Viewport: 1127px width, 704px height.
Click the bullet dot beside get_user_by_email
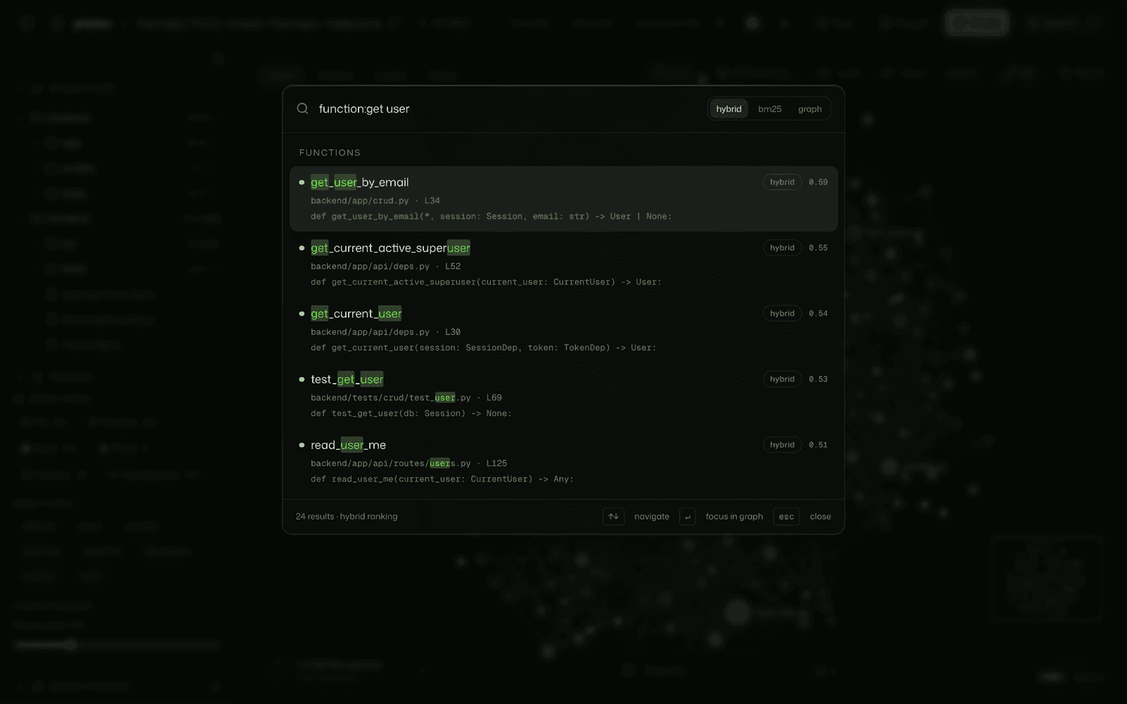point(301,182)
